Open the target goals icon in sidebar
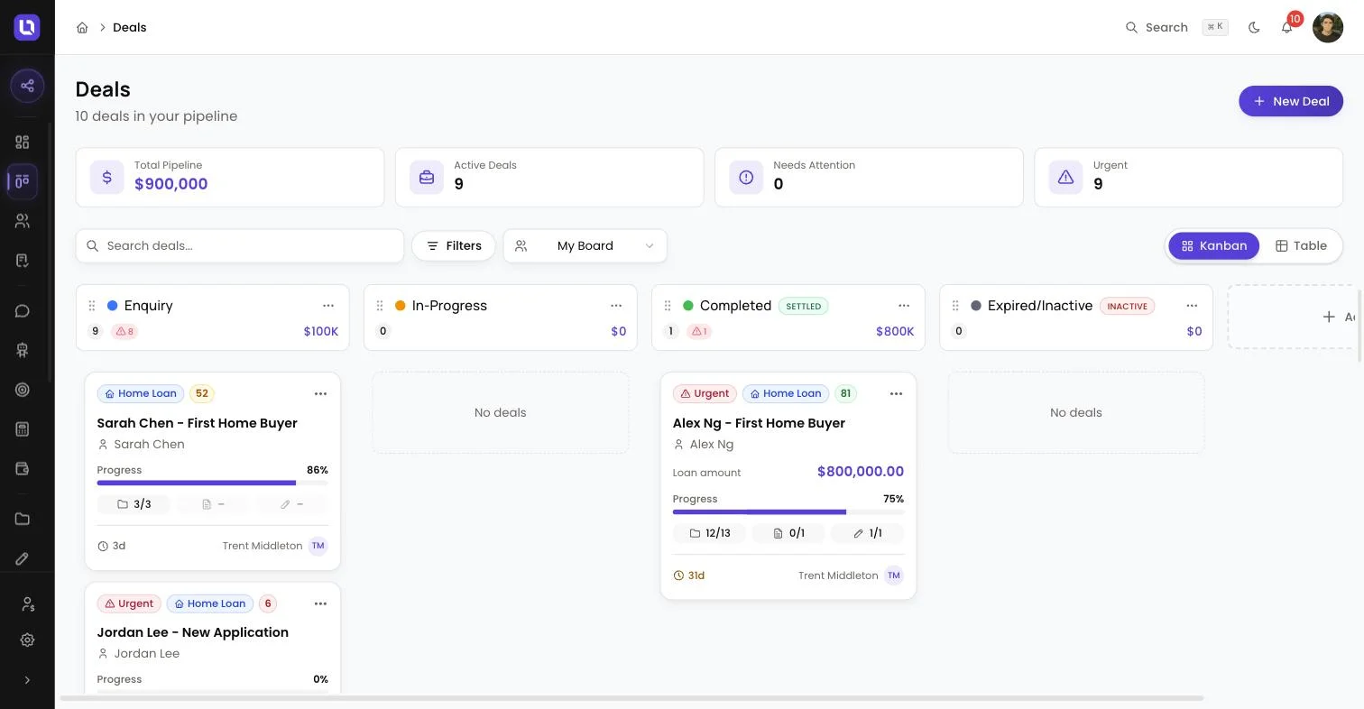The height and width of the screenshot is (709, 1364). coord(23,390)
